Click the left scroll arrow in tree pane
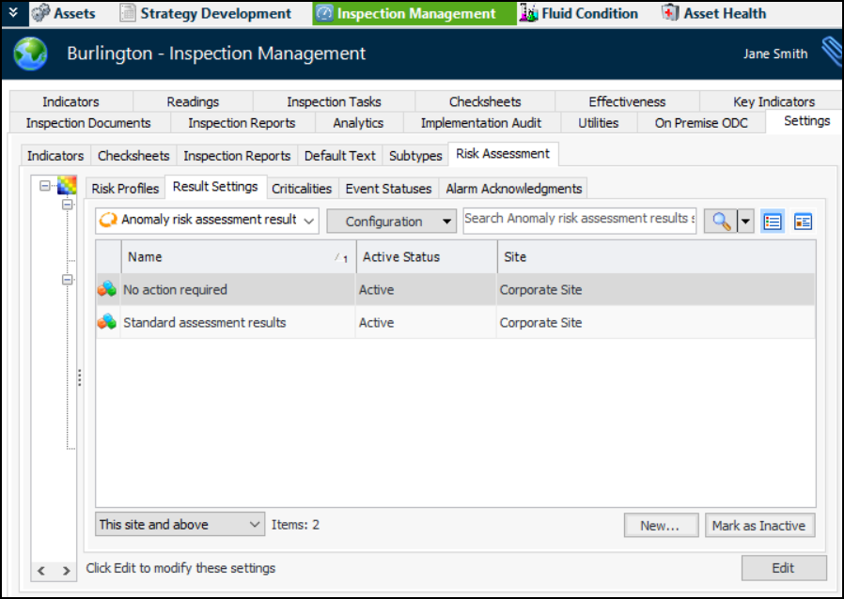This screenshot has width=844, height=599. tap(41, 571)
